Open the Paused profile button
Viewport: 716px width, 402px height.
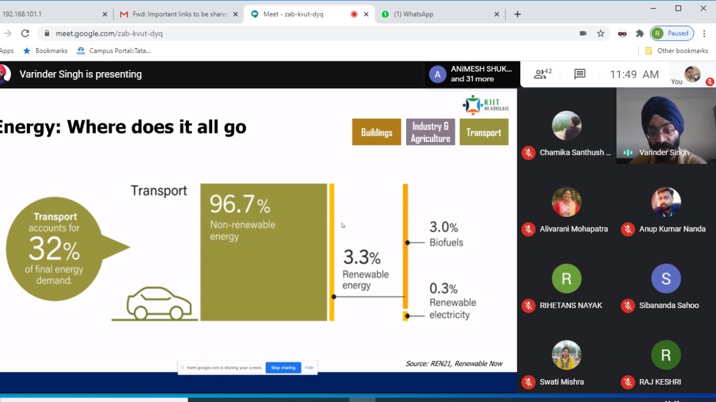click(672, 34)
